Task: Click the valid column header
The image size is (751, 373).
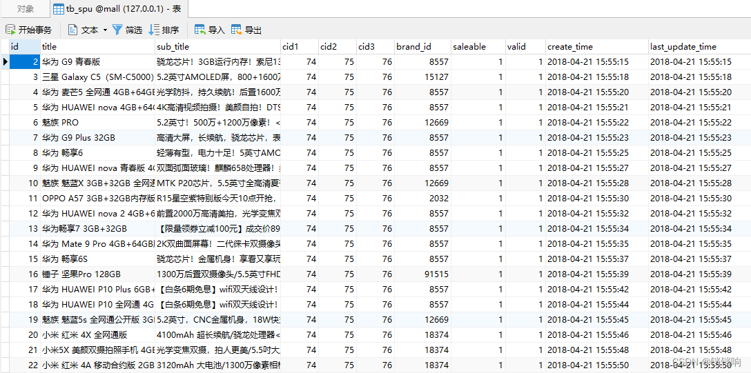Action: pyautogui.click(x=526, y=46)
